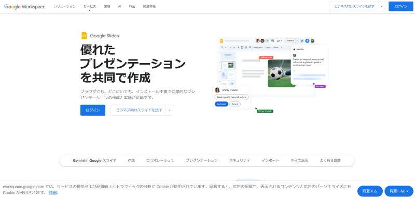Screen dimensions: 415x198
Task: Open the 関連情報 menu
Action: click(x=149, y=6)
